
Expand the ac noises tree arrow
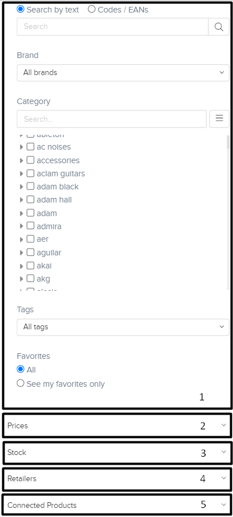22,147
